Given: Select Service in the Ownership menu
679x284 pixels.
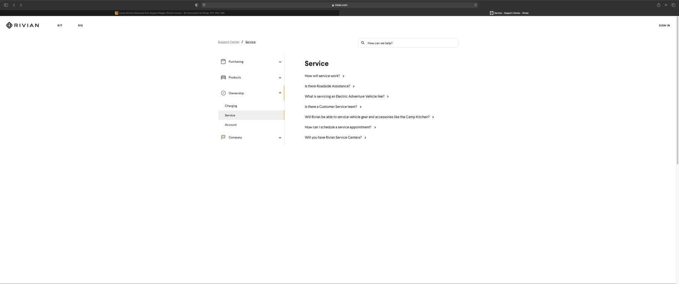Looking at the screenshot, I should pyautogui.click(x=251, y=115).
